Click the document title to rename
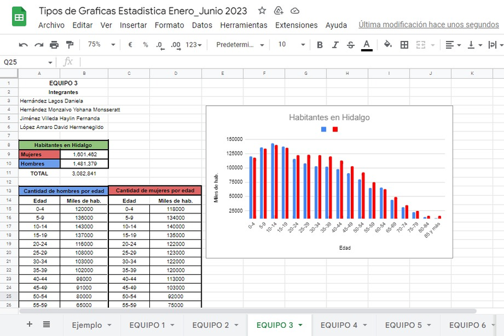Screen dimensions: 504x336 coord(143,11)
